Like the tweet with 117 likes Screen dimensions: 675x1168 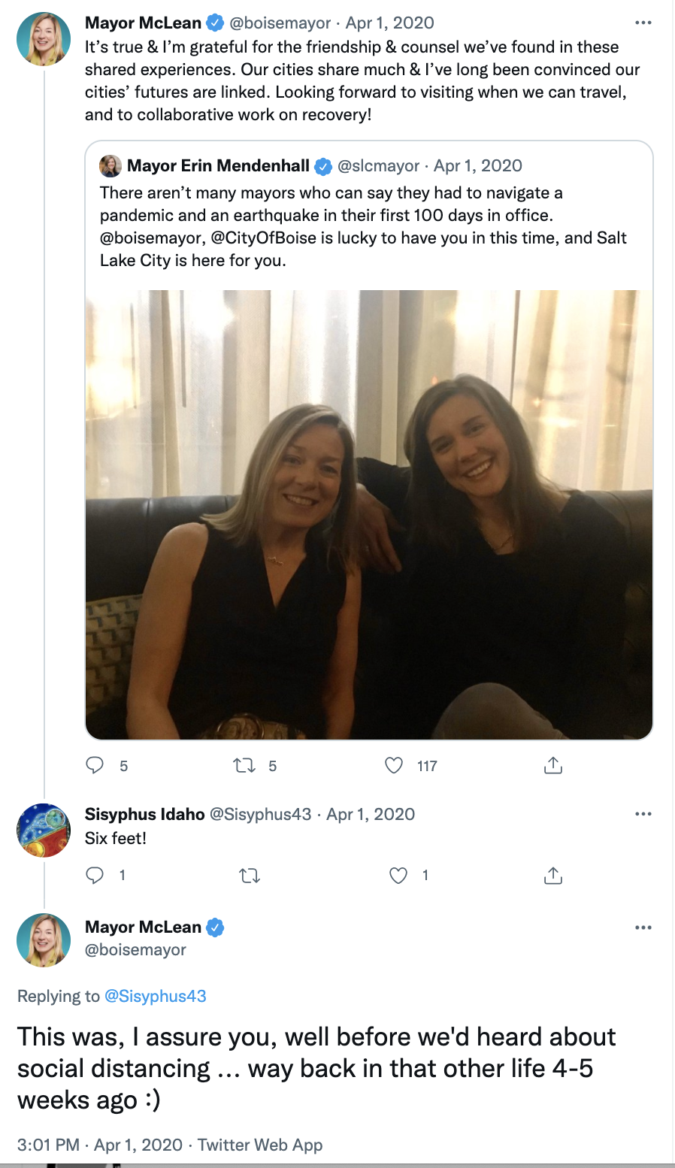(394, 765)
